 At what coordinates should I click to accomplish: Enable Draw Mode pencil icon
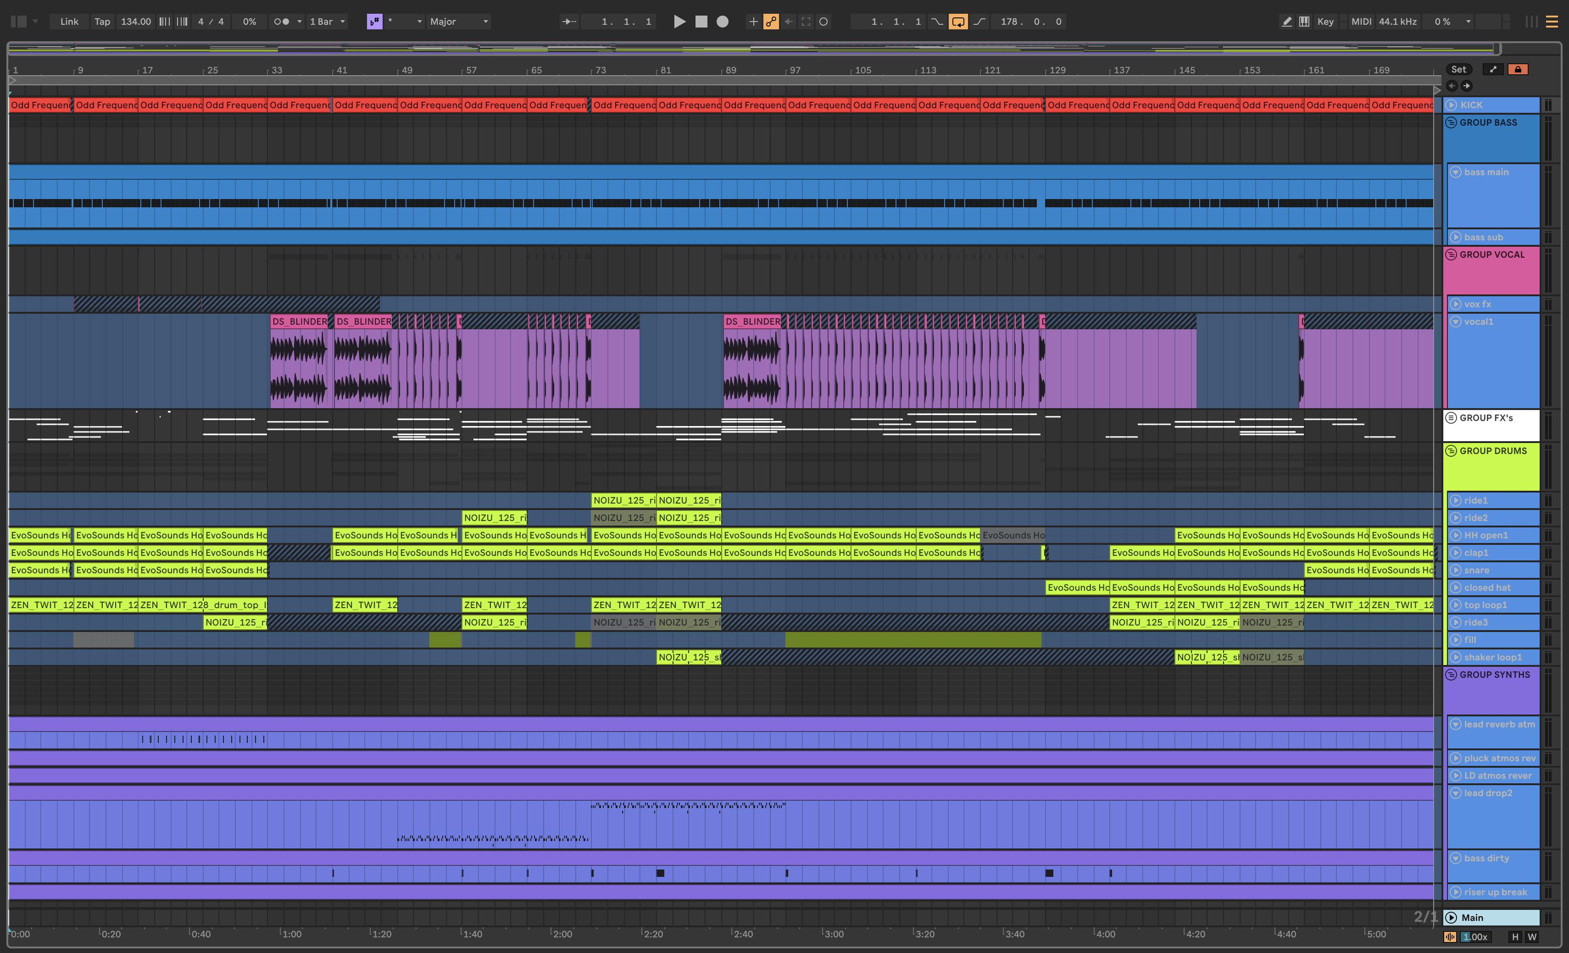click(1287, 22)
